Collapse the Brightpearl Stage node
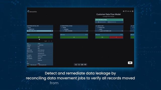Image resolution: width=161 pixels, height=90 pixels. pos(61,26)
